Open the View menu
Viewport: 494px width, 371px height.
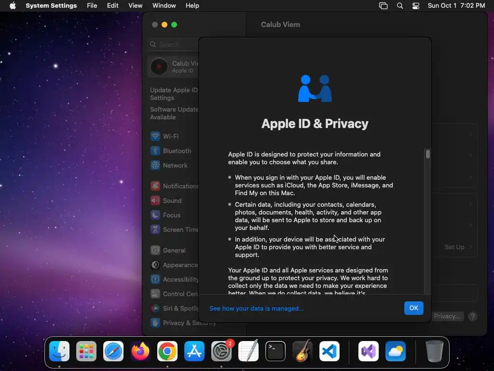(x=135, y=6)
